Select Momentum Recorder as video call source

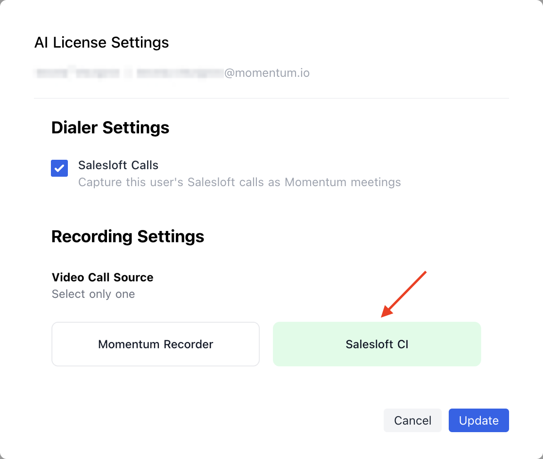[156, 344]
